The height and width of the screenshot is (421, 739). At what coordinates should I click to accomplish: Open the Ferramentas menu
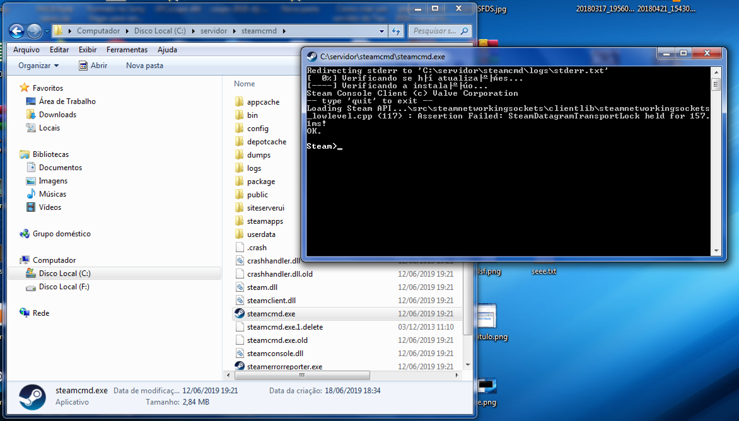coord(127,49)
